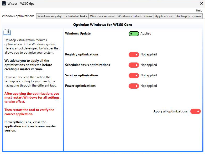Close the W360 tips window
Viewport: 205px width, 154px height.
(202, 3)
